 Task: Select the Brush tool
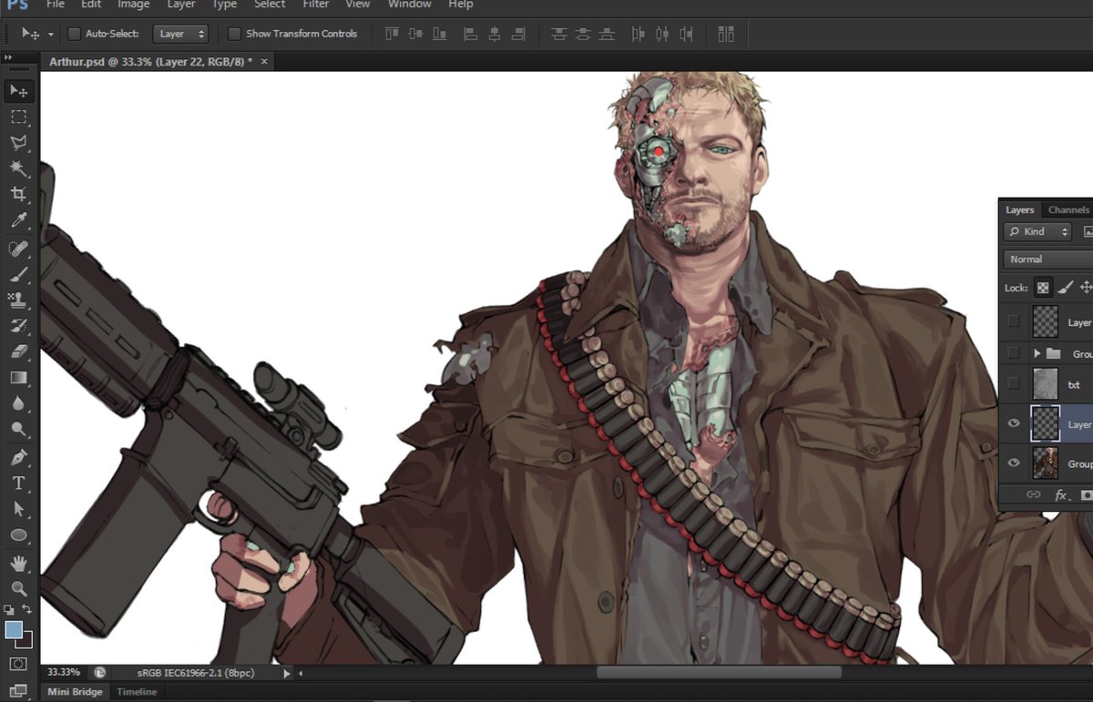(18, 273)
